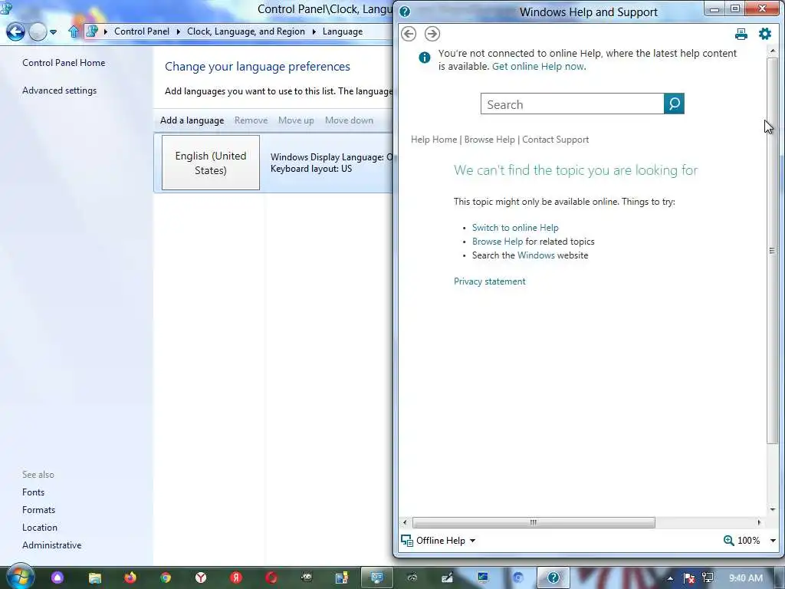
Task: Click Browse Help for related topics link
Action: 497,242
